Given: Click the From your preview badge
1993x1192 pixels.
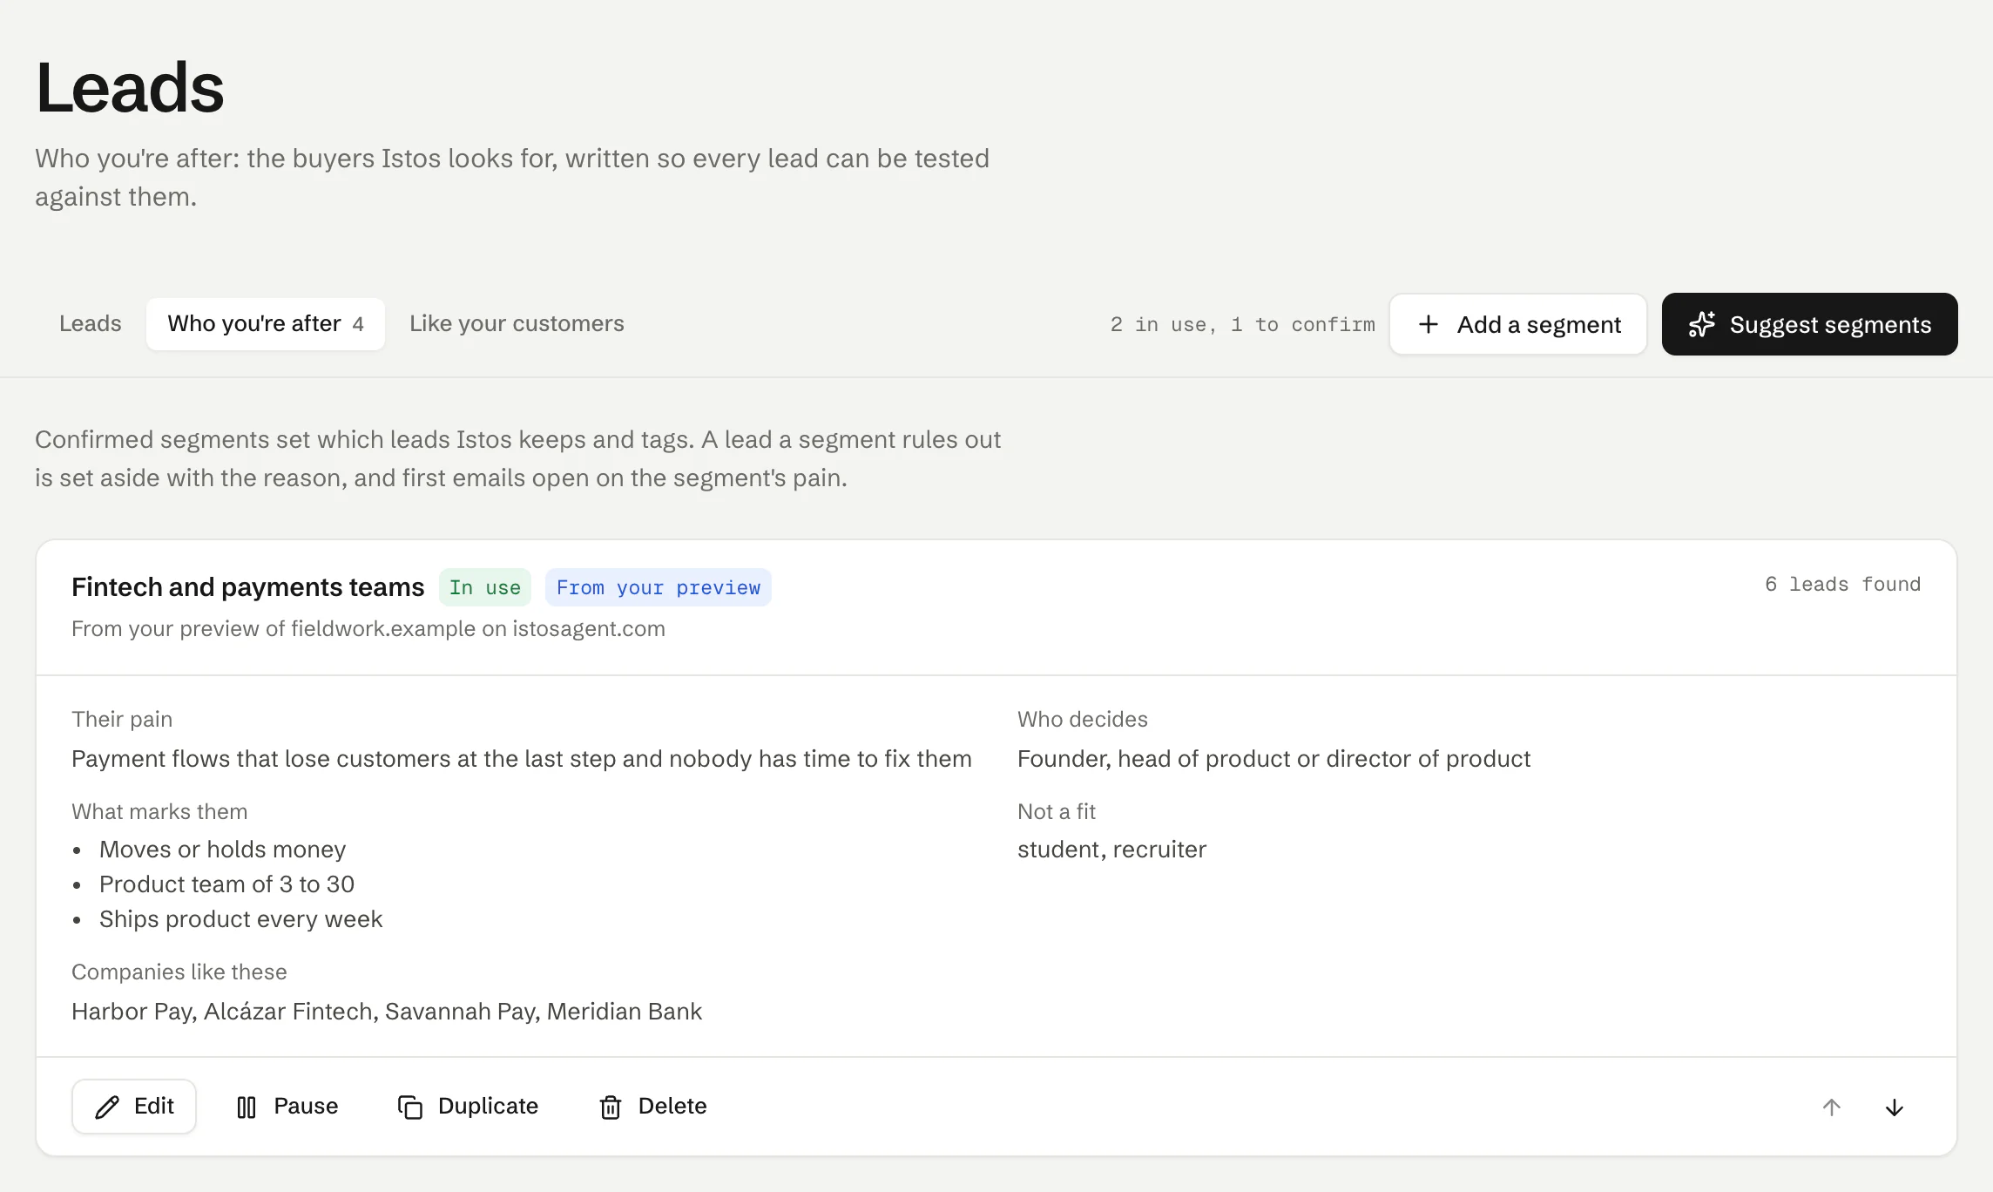Looking at the screenshot, I should click(x=658, y=587).
